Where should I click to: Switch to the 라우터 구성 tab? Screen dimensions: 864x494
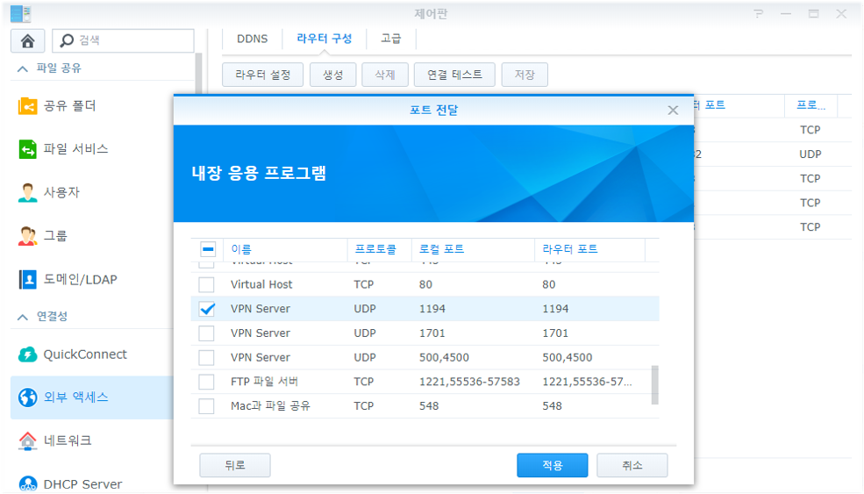coord(324,39)
